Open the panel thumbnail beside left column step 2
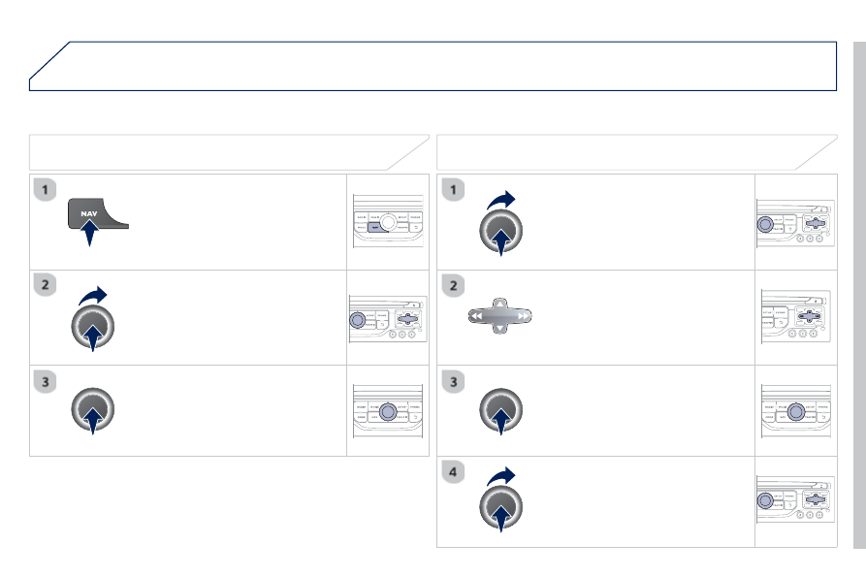 coord(388,319)
